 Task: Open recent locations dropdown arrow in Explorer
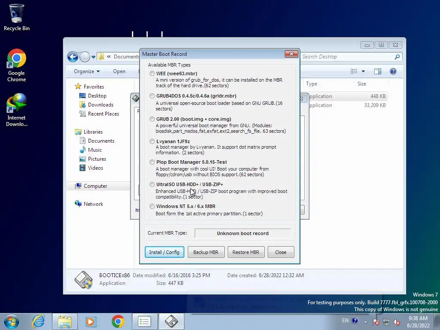coord(93,57)
